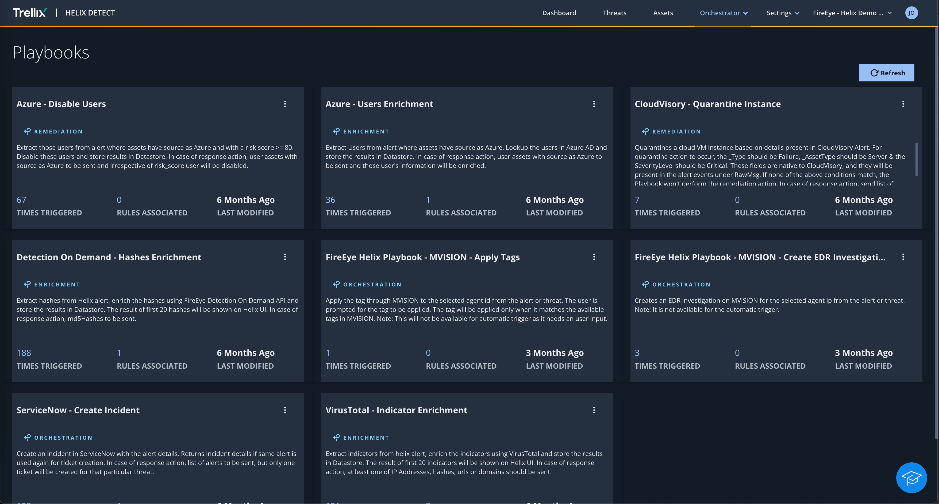
Task: Click the Orchestration icon on ServiceNow card
Action: (27, 438)
